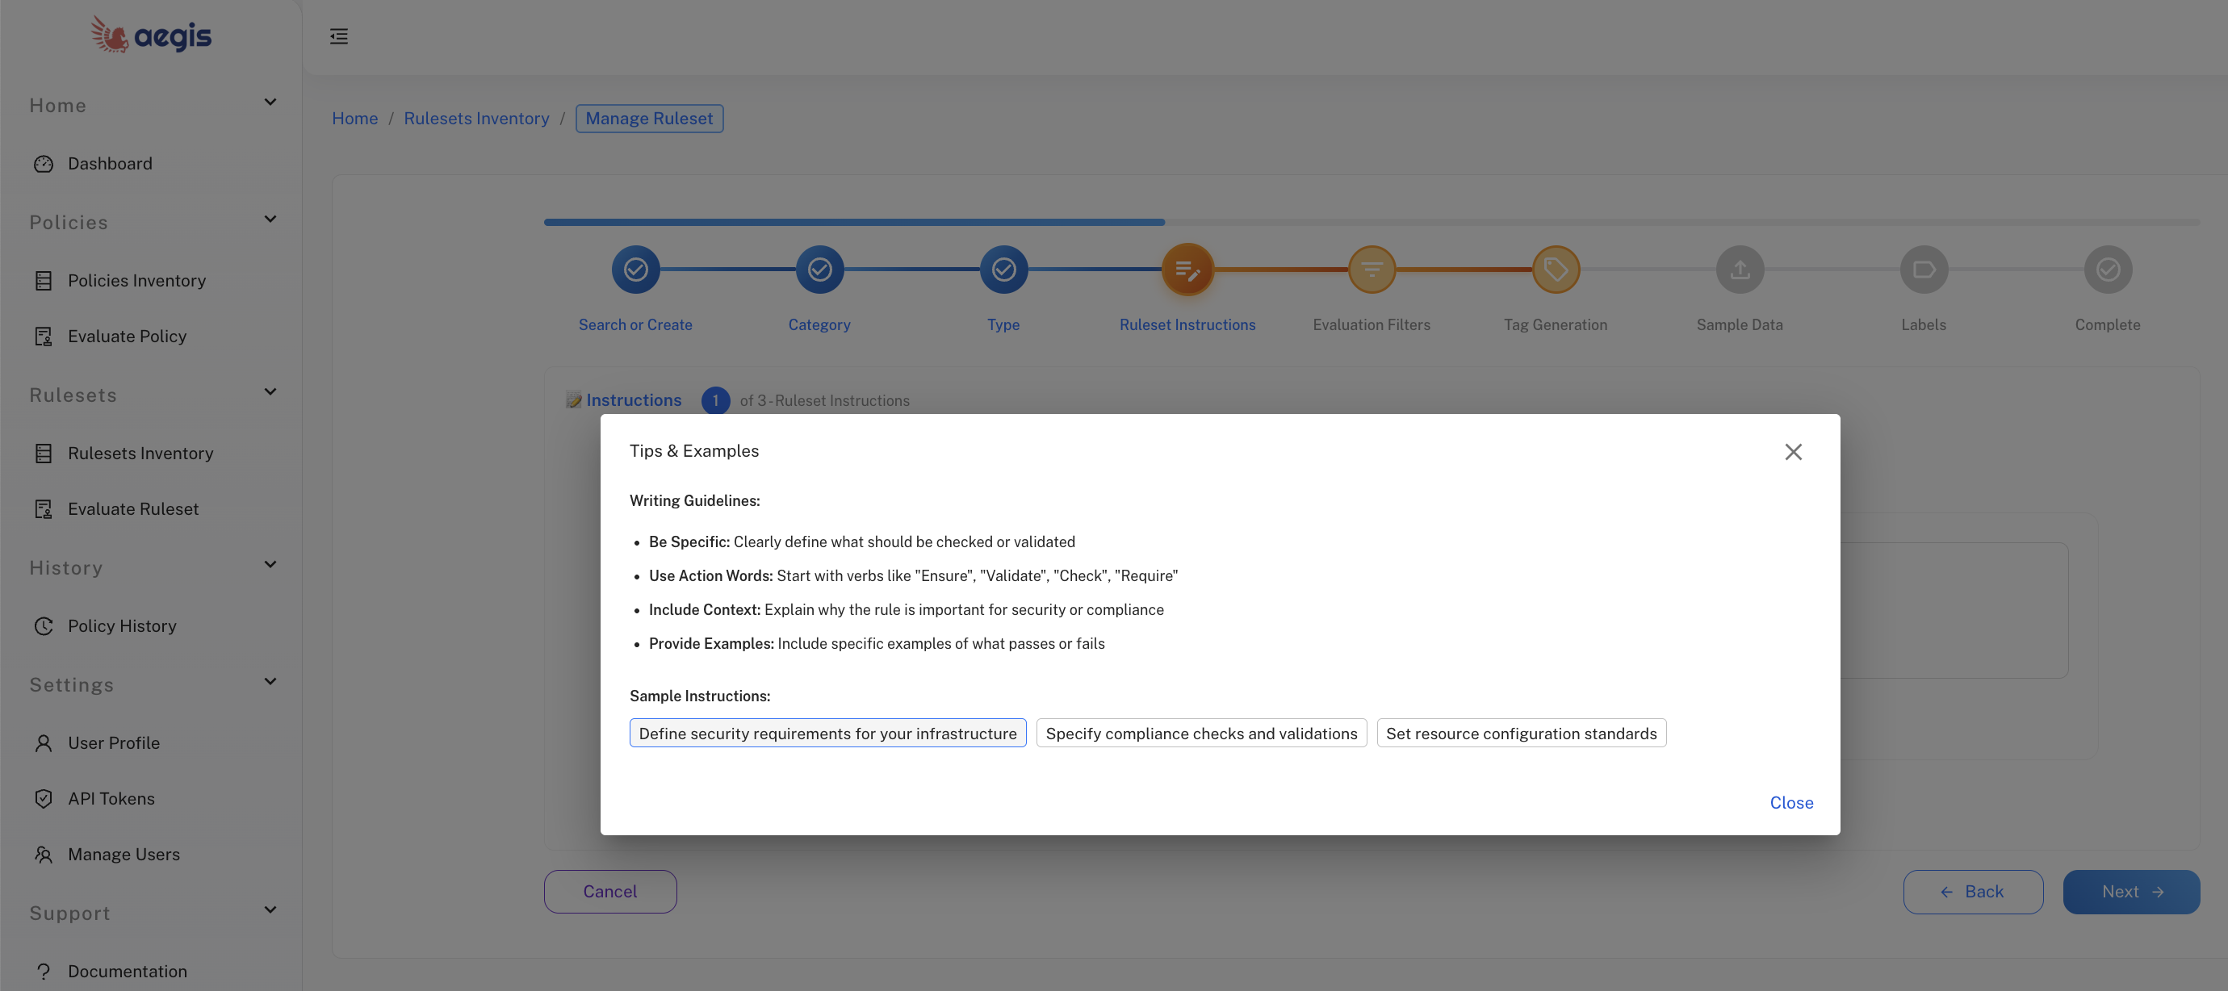The image size is (2228, 991).
Task: Click the Cancel button
Action: tap(610, 892)
